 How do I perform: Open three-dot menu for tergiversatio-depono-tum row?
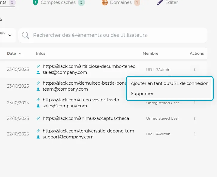(195, 134)
